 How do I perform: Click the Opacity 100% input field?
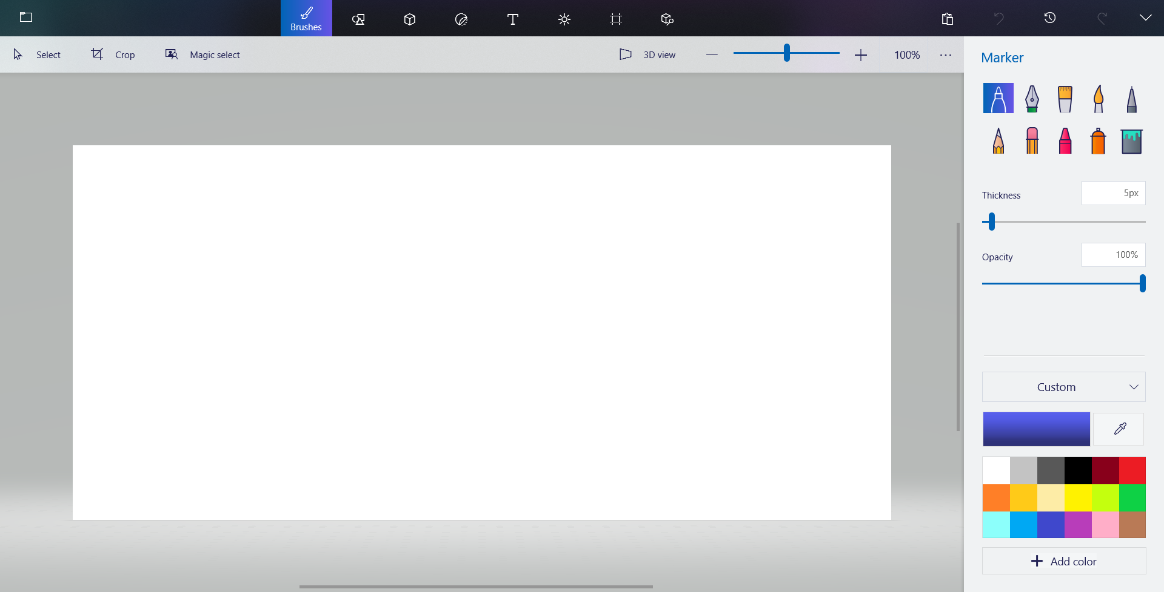1114,255
